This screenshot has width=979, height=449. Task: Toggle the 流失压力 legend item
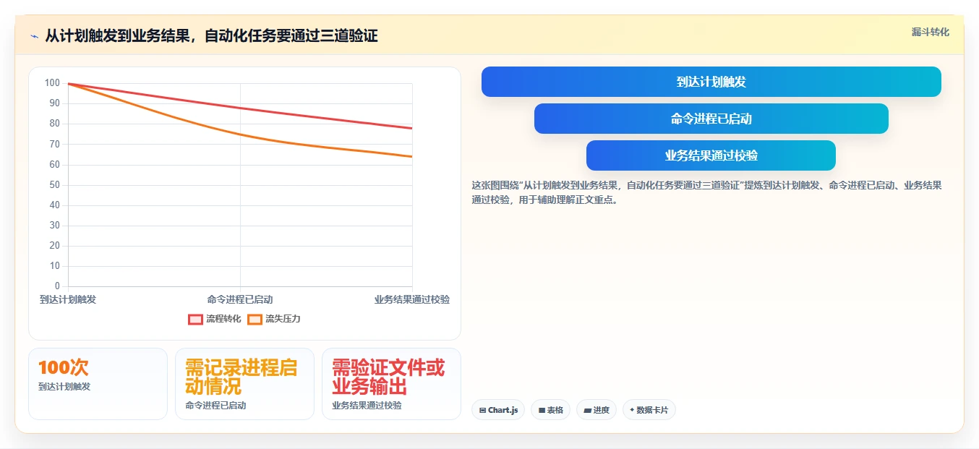click(273, 319)
